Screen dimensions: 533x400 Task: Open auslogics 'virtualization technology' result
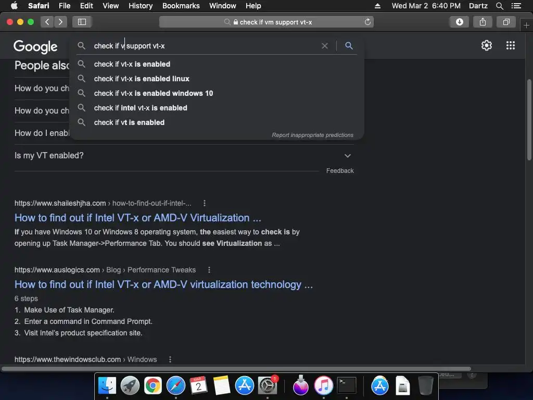point(163,284)
